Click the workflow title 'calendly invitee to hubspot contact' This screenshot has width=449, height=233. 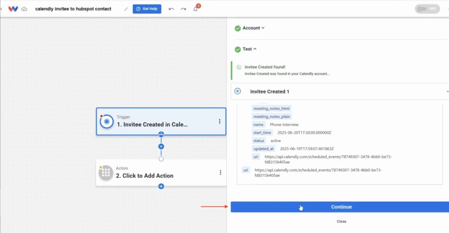click(73, 9)
